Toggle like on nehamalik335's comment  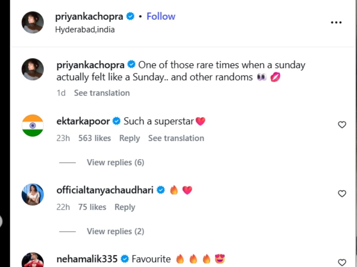(x=342, y=262)
